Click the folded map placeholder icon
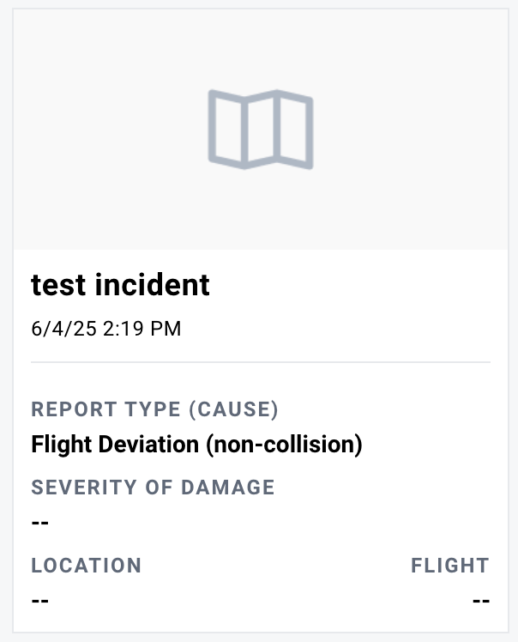518x642 pixels. point(261,129)
